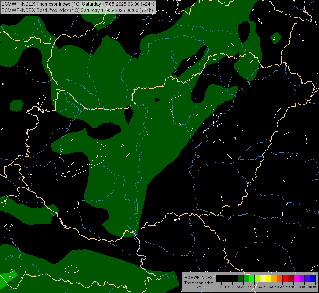Click the legend tick label 15
319x293 pixels.
pyautogui.click(x=232, y=287)
